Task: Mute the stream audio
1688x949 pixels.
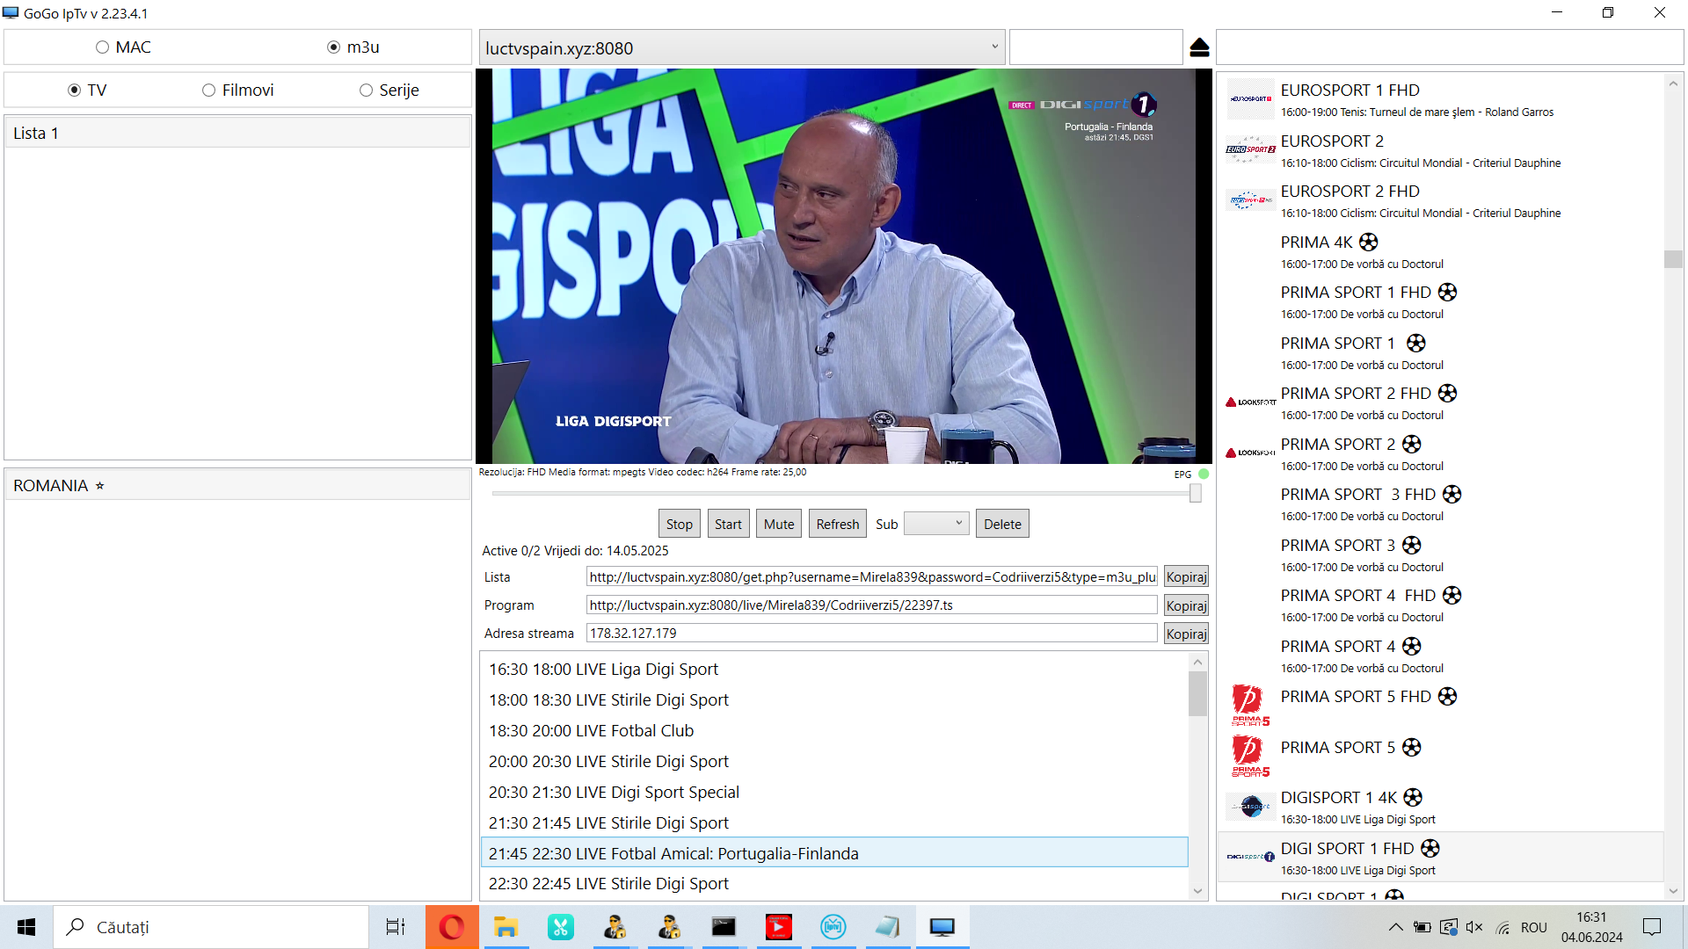Action: (x=779, y=524)
